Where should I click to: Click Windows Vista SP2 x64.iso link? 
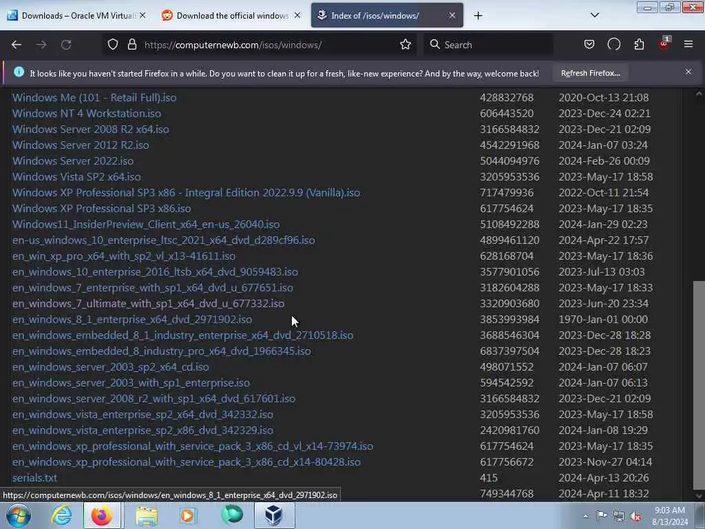coord(76,177)
